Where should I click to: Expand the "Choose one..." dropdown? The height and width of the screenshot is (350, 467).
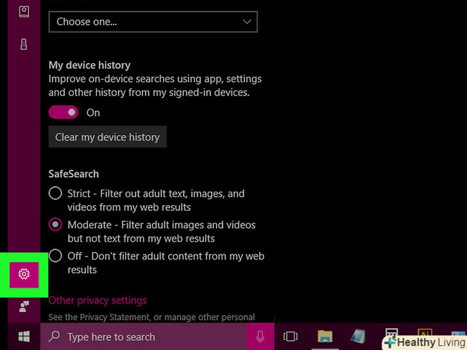tap(153, 22)
